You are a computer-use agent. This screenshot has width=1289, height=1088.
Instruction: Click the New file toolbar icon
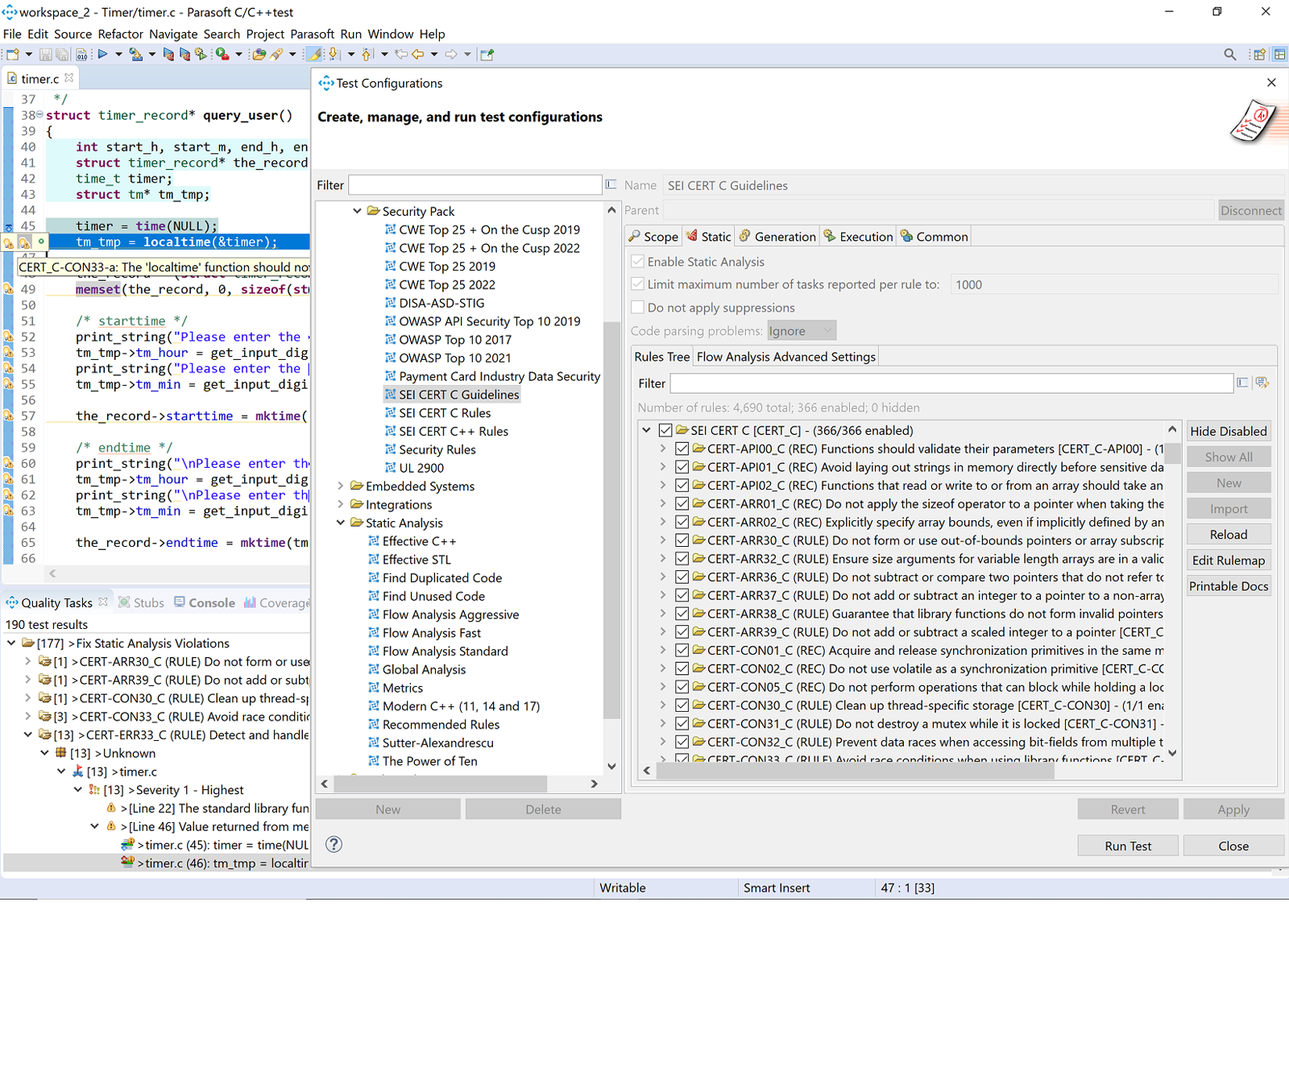pos(13,54)
